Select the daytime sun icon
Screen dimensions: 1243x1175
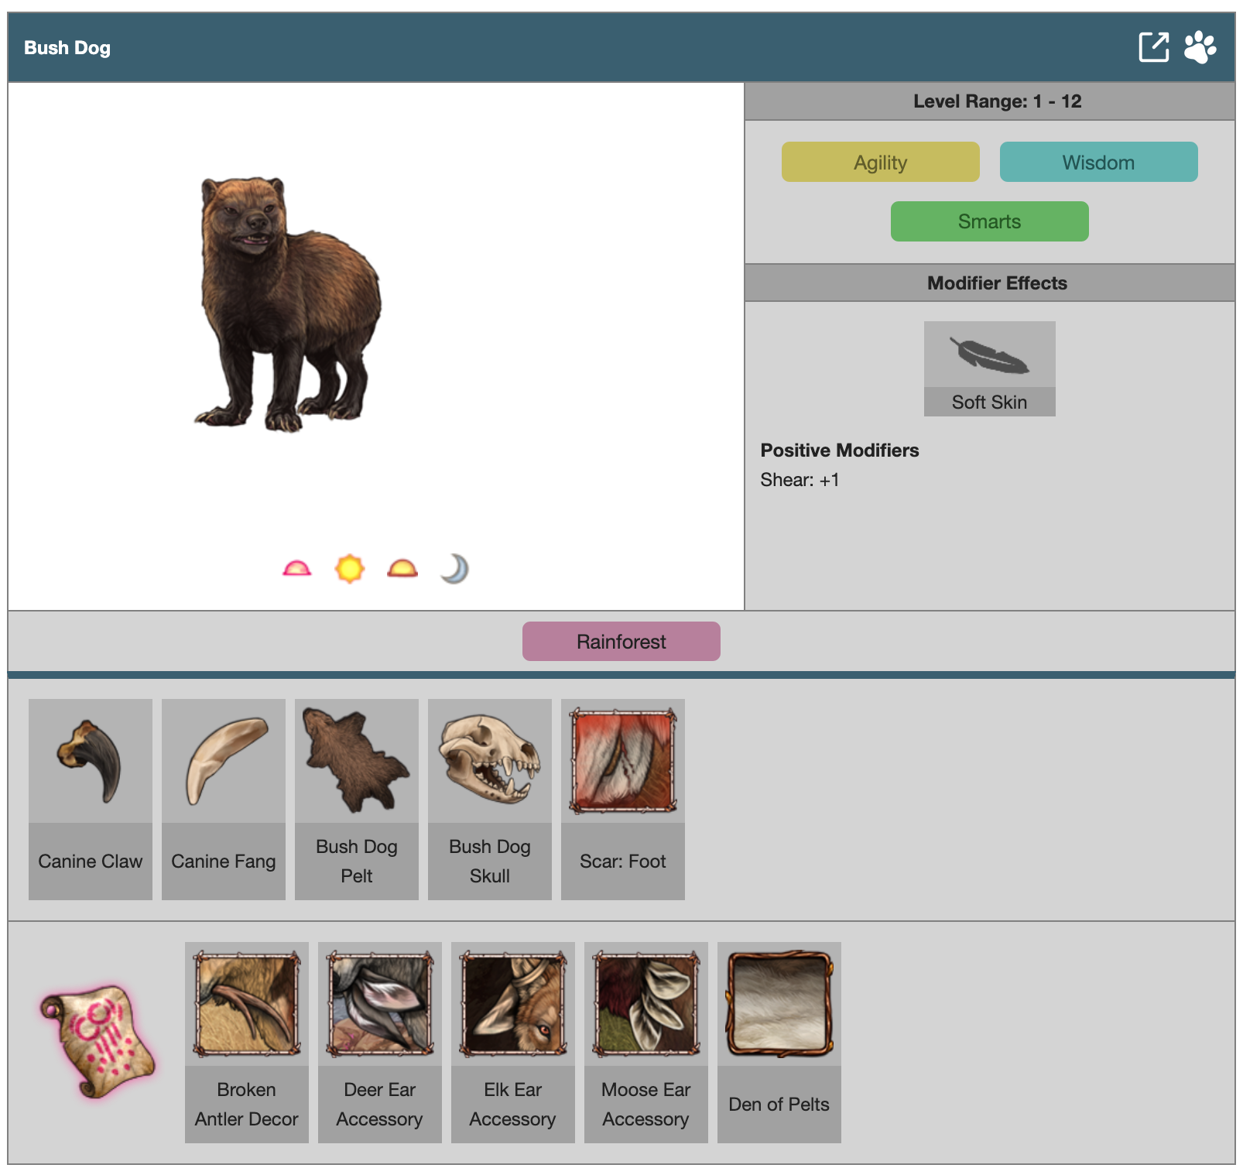(350, 569)
